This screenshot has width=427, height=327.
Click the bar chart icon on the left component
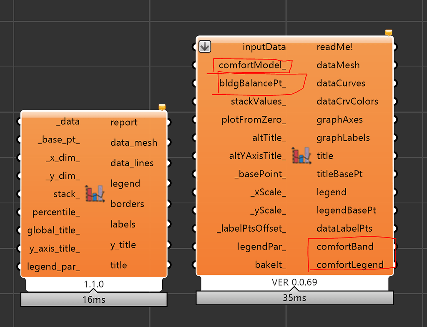tap(95, 193)
